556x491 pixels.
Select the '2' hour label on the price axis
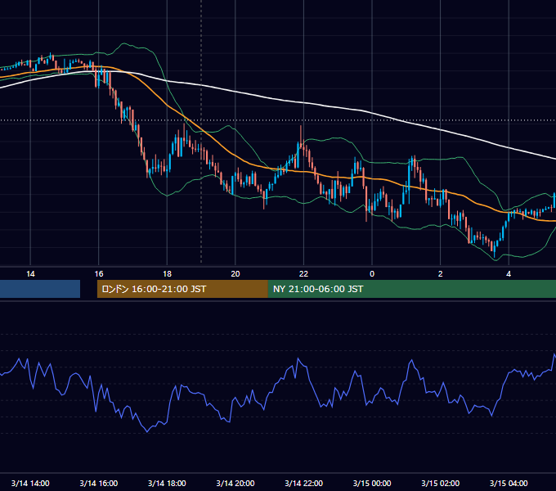[441, 274]
